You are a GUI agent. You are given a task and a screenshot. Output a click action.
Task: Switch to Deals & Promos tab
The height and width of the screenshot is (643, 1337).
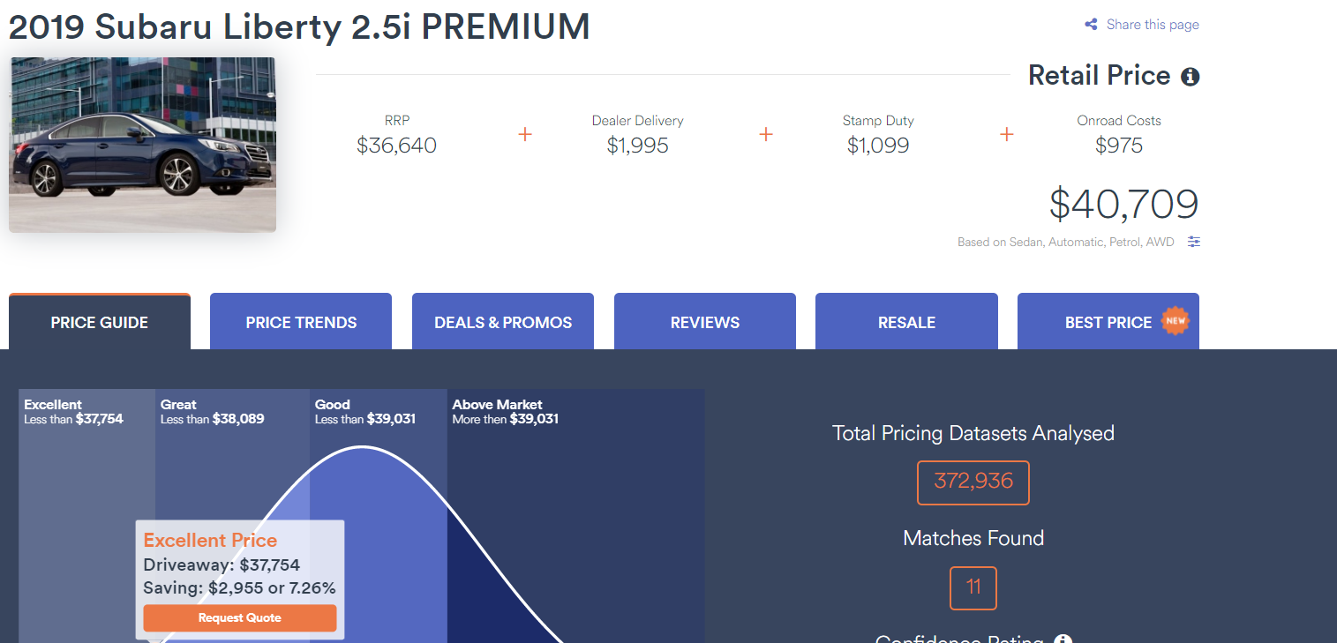pyautogui.click(x=503, y=322)
